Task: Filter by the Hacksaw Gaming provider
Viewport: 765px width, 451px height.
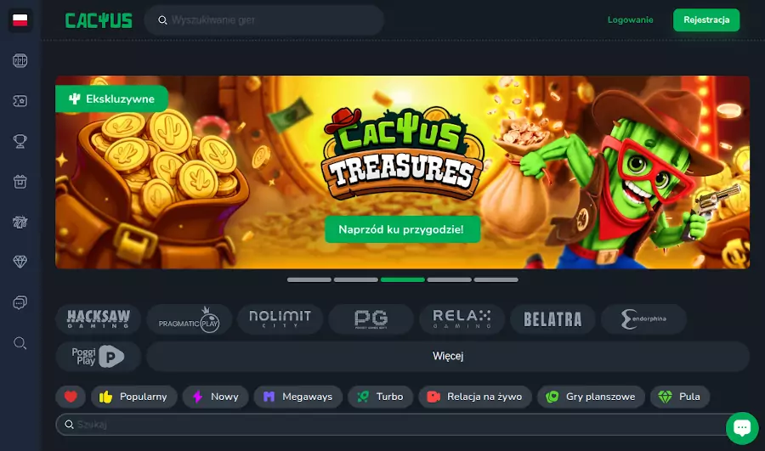Action: click(x=98, y=319)
